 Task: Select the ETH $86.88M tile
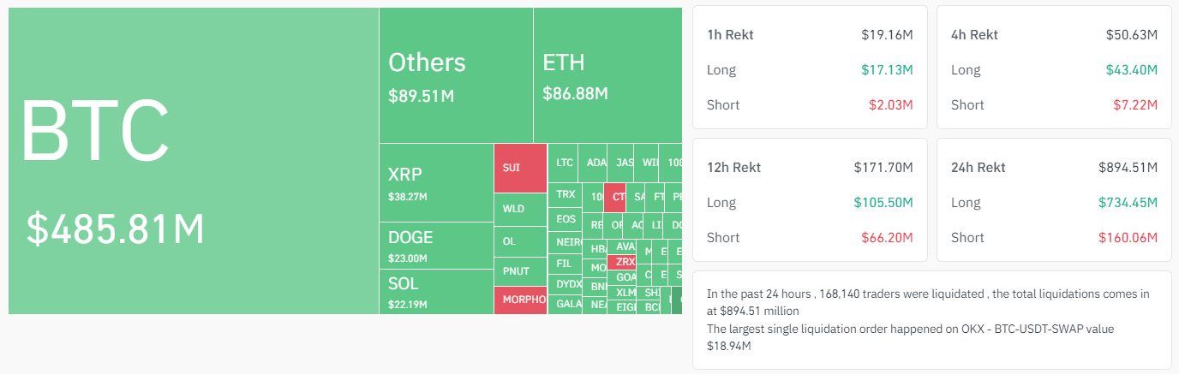[x=607, y=75]
